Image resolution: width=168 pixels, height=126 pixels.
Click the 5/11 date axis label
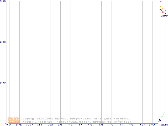tap(91, 125)
